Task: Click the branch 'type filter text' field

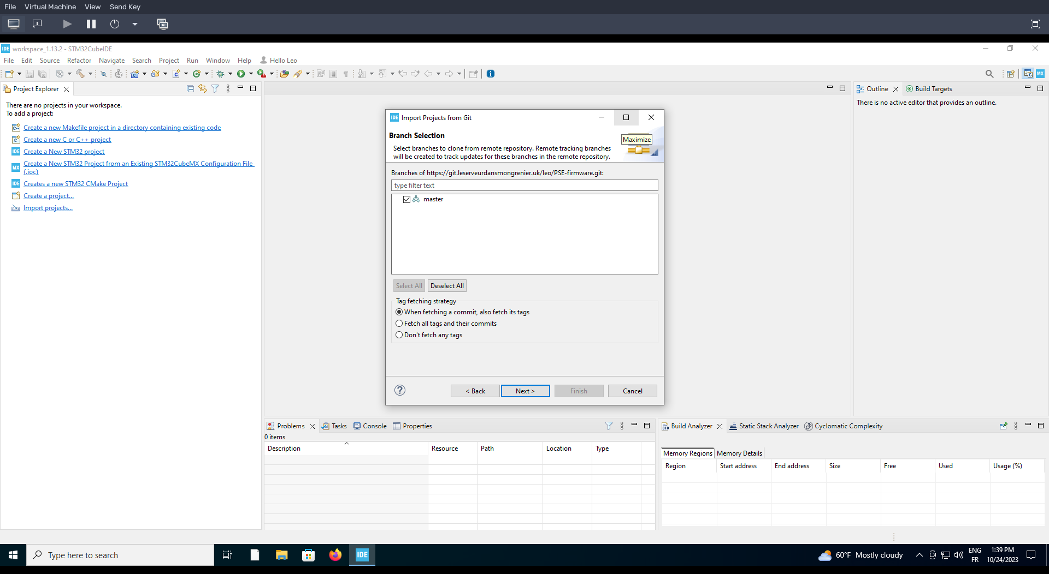Action: [524, 186]
